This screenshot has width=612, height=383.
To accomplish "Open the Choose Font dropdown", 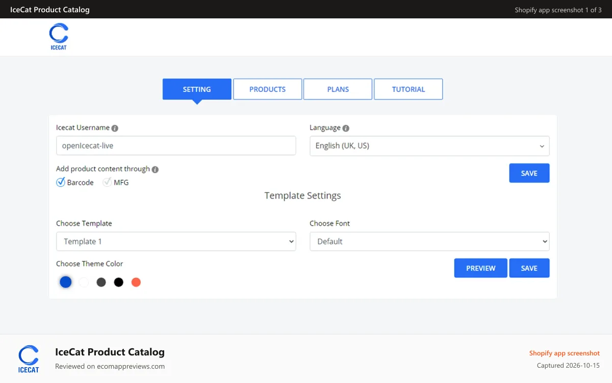I will tap(429, 242).
